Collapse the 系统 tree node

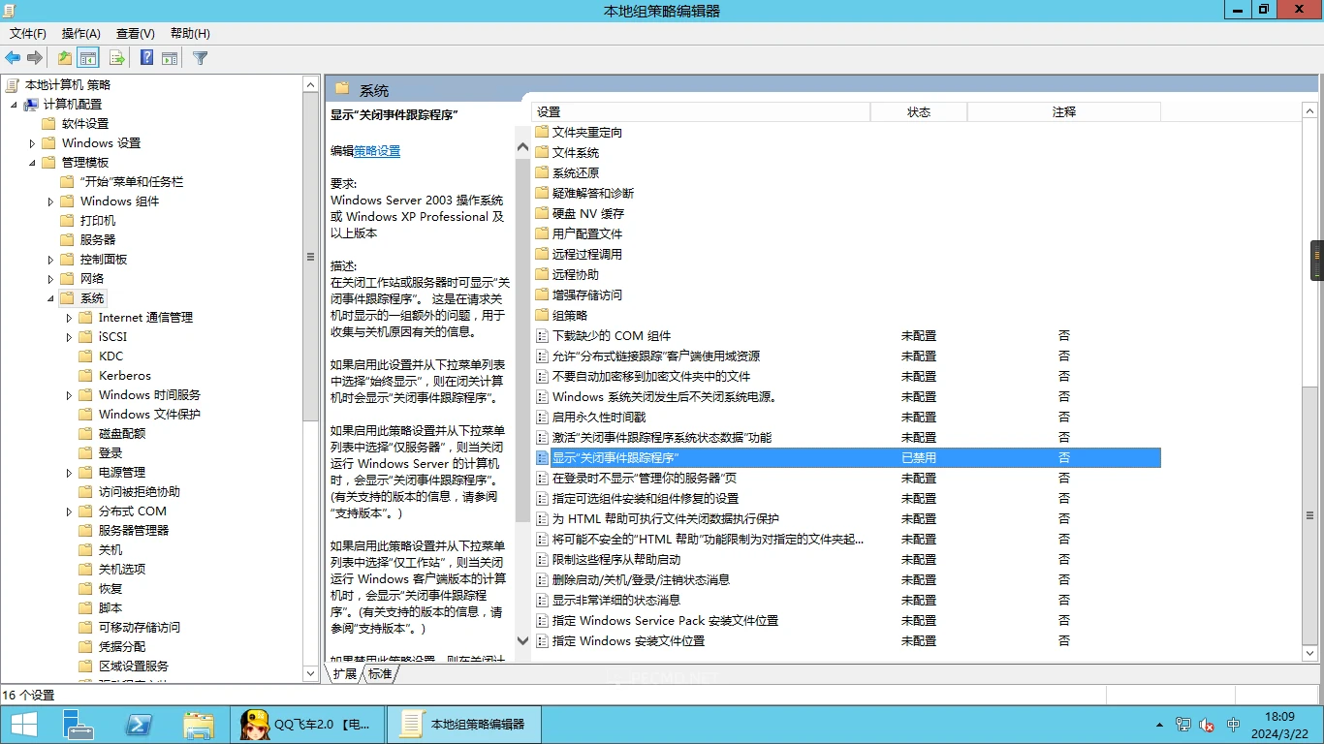click(50, 298)
